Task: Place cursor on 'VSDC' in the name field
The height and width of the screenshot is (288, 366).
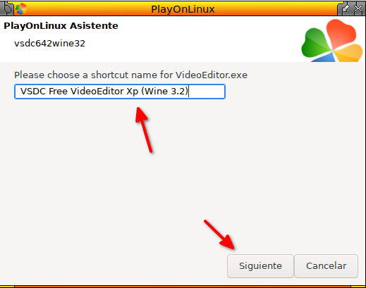Action: 33,92
